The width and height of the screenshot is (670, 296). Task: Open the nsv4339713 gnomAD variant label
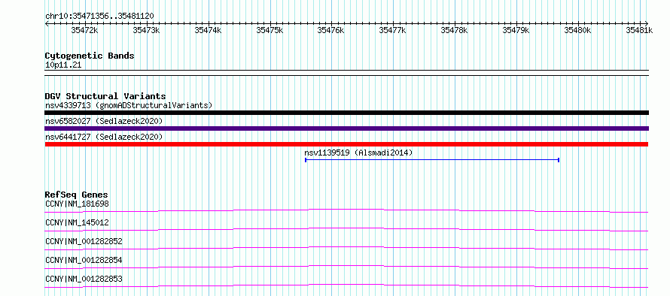129,105
